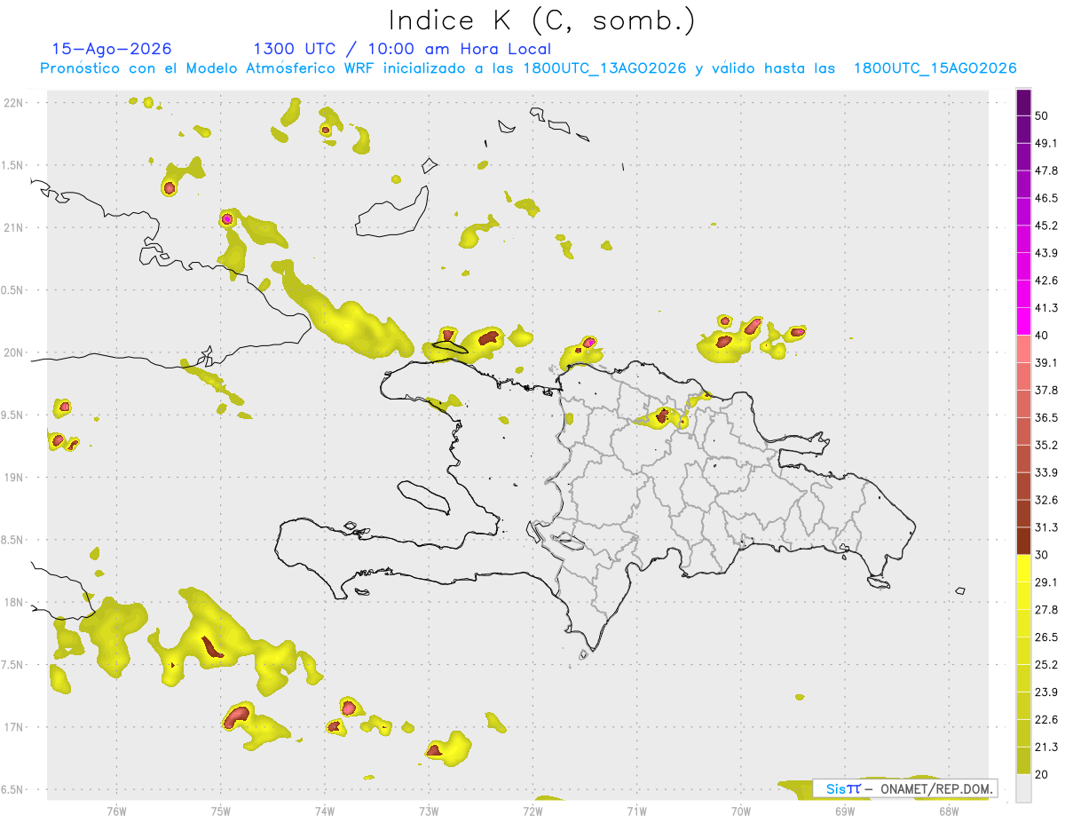Click the '1300 UTC / 10:00 am Hora Local' text
This screenshot has height=823, width=1065.
click(402, 49)
